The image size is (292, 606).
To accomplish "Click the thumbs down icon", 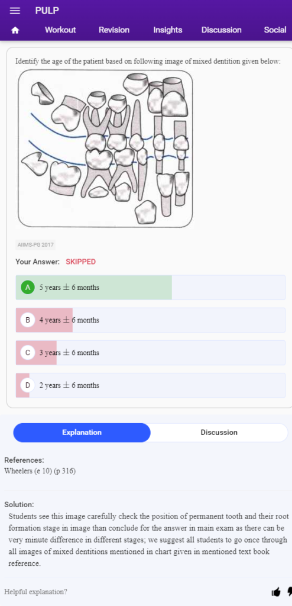I will [x=290, y=591].
